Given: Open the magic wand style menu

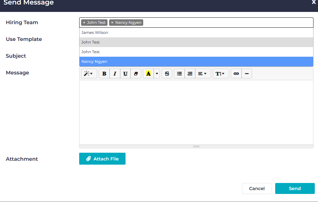Looking at the screenshot, I should (x=89, y=73).
